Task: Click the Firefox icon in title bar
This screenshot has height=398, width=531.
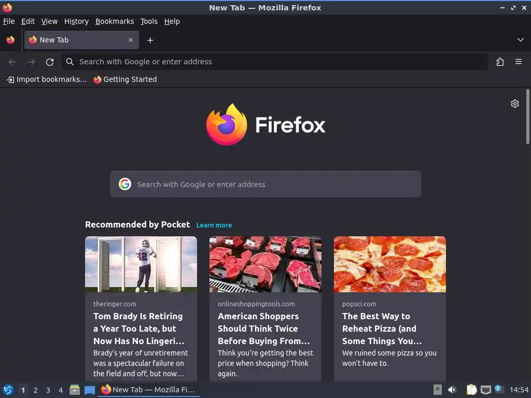Action: [7, 7]
